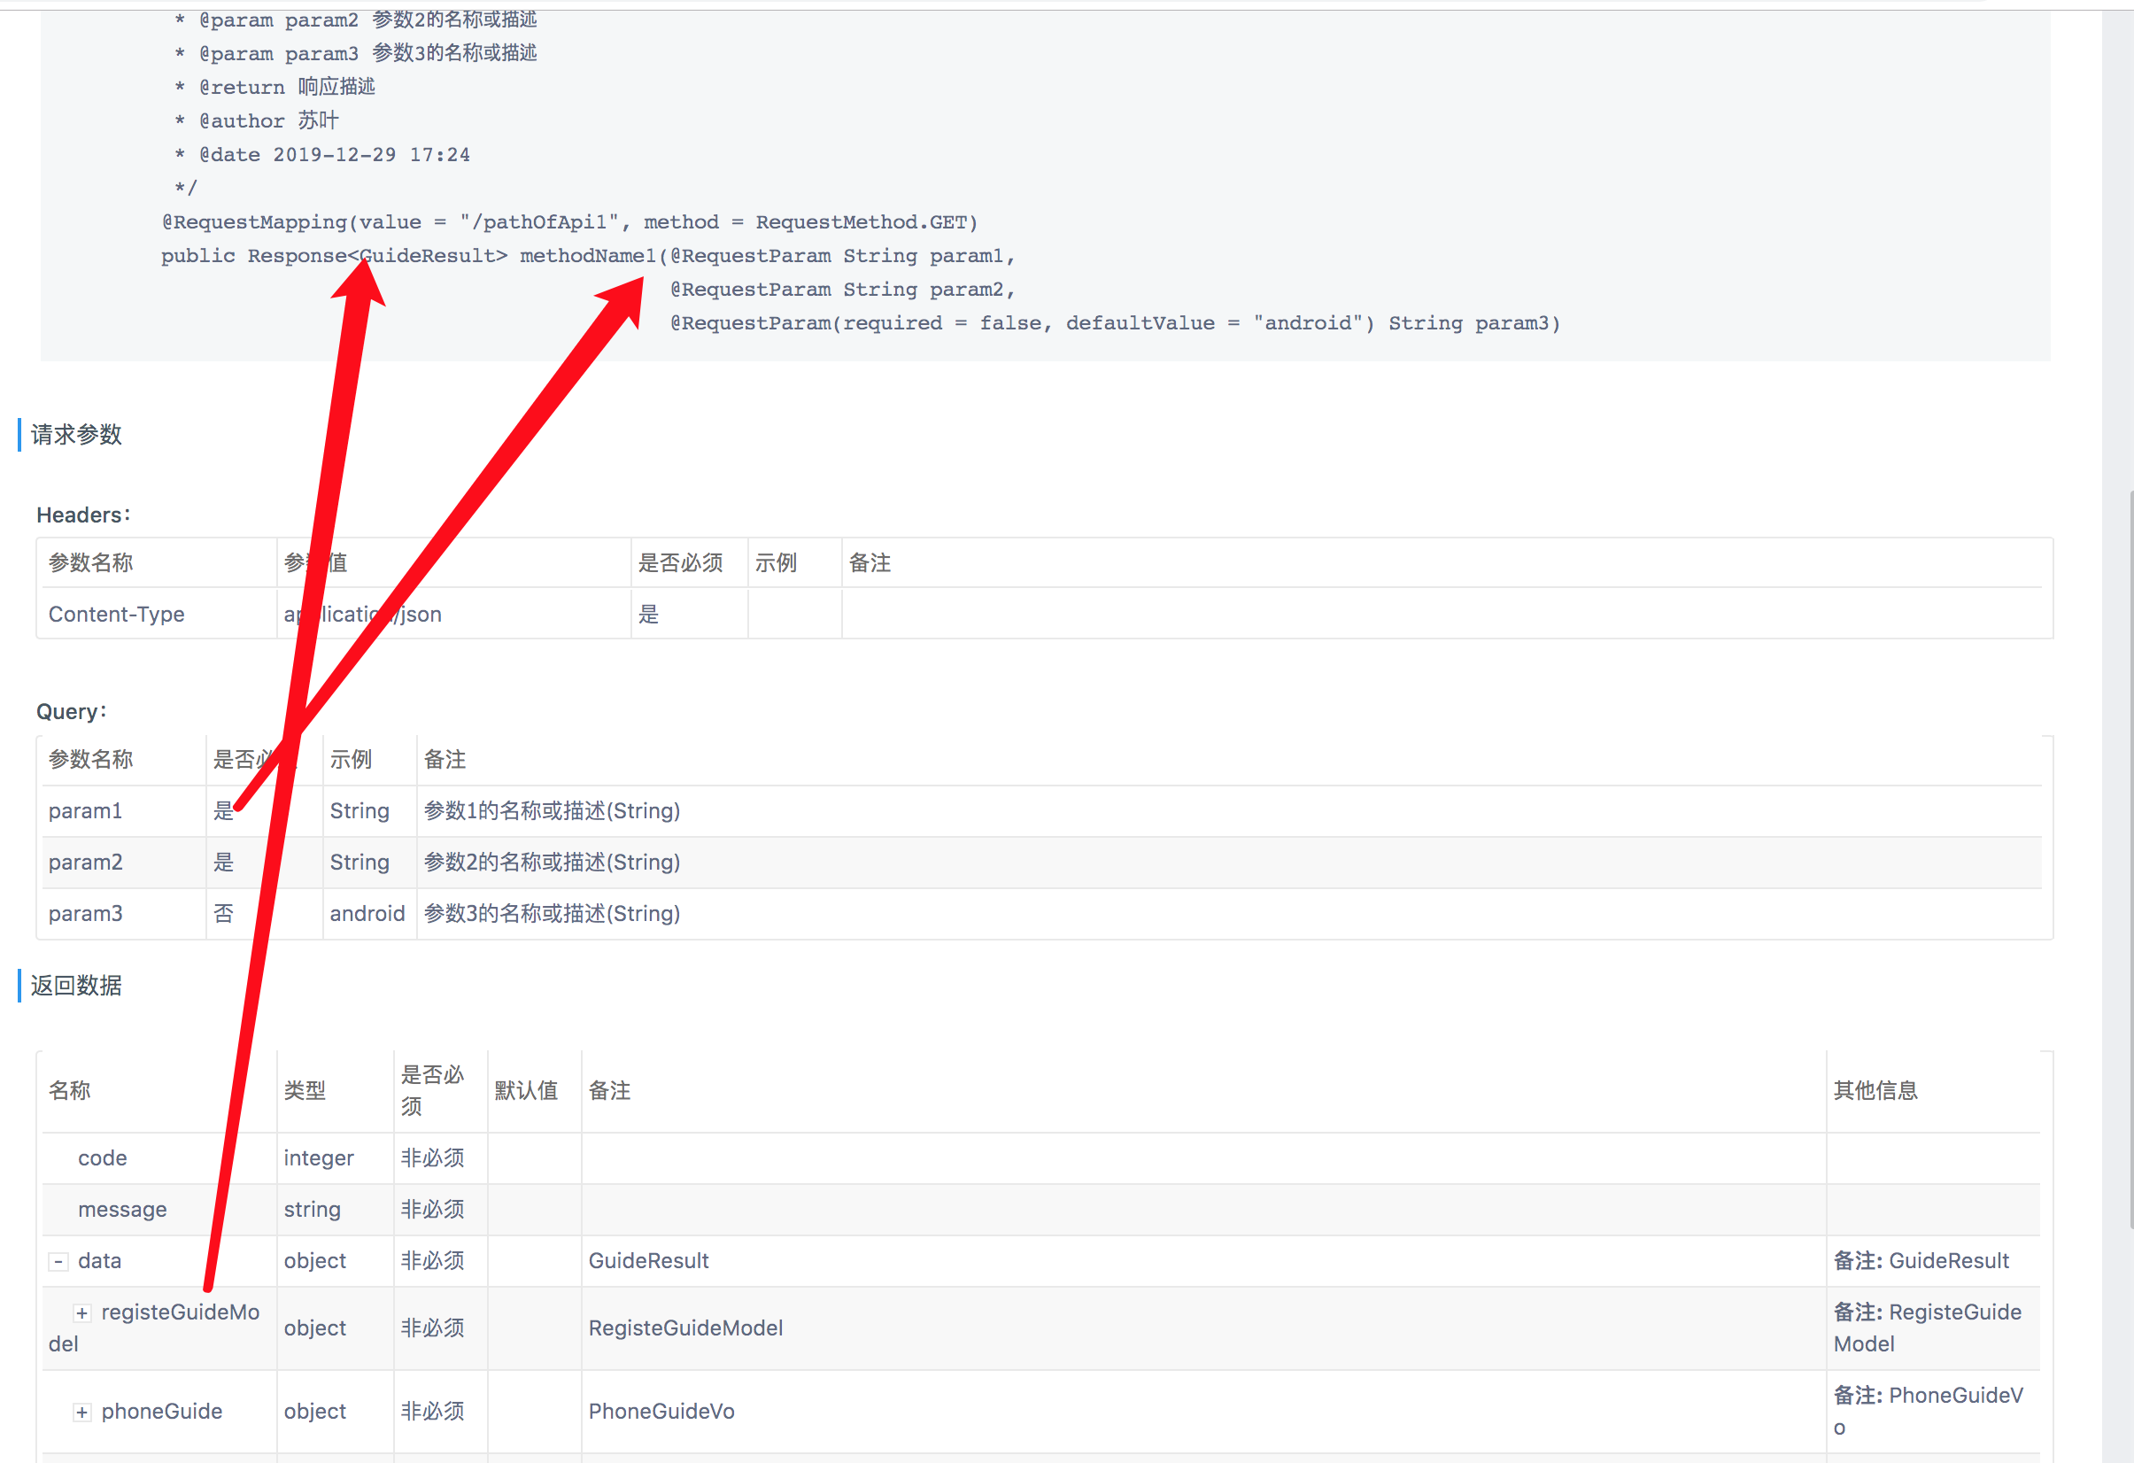Select the param2 query parameter name

tap(85, 863)
